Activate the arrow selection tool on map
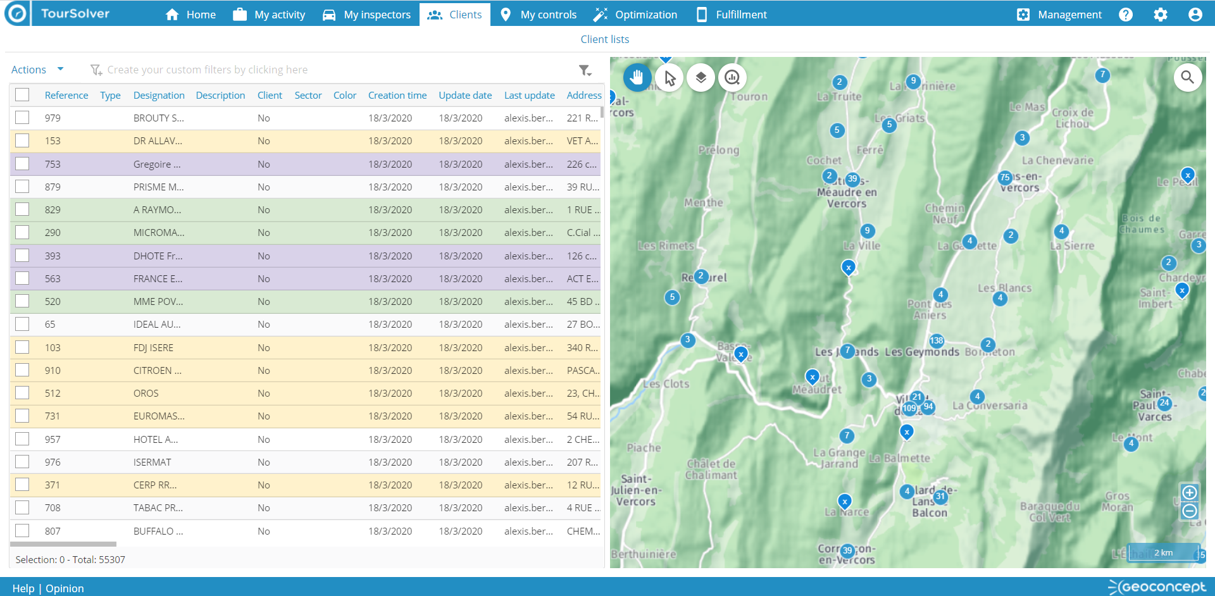The width and height of the screenshot is (1215, 596). [670, 78]
